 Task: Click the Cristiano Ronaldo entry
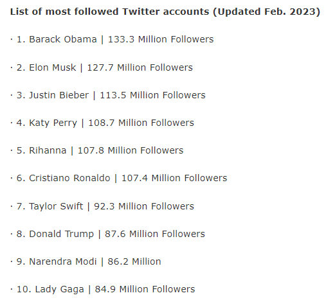[x=118, y=178]
